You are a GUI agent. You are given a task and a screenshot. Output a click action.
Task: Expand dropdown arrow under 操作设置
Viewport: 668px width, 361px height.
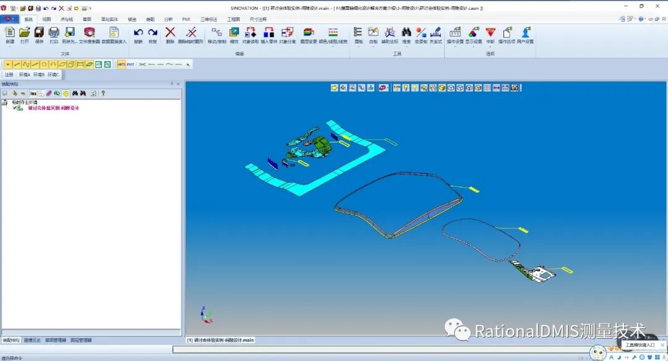pyautogui.click(x=455, y=47)
